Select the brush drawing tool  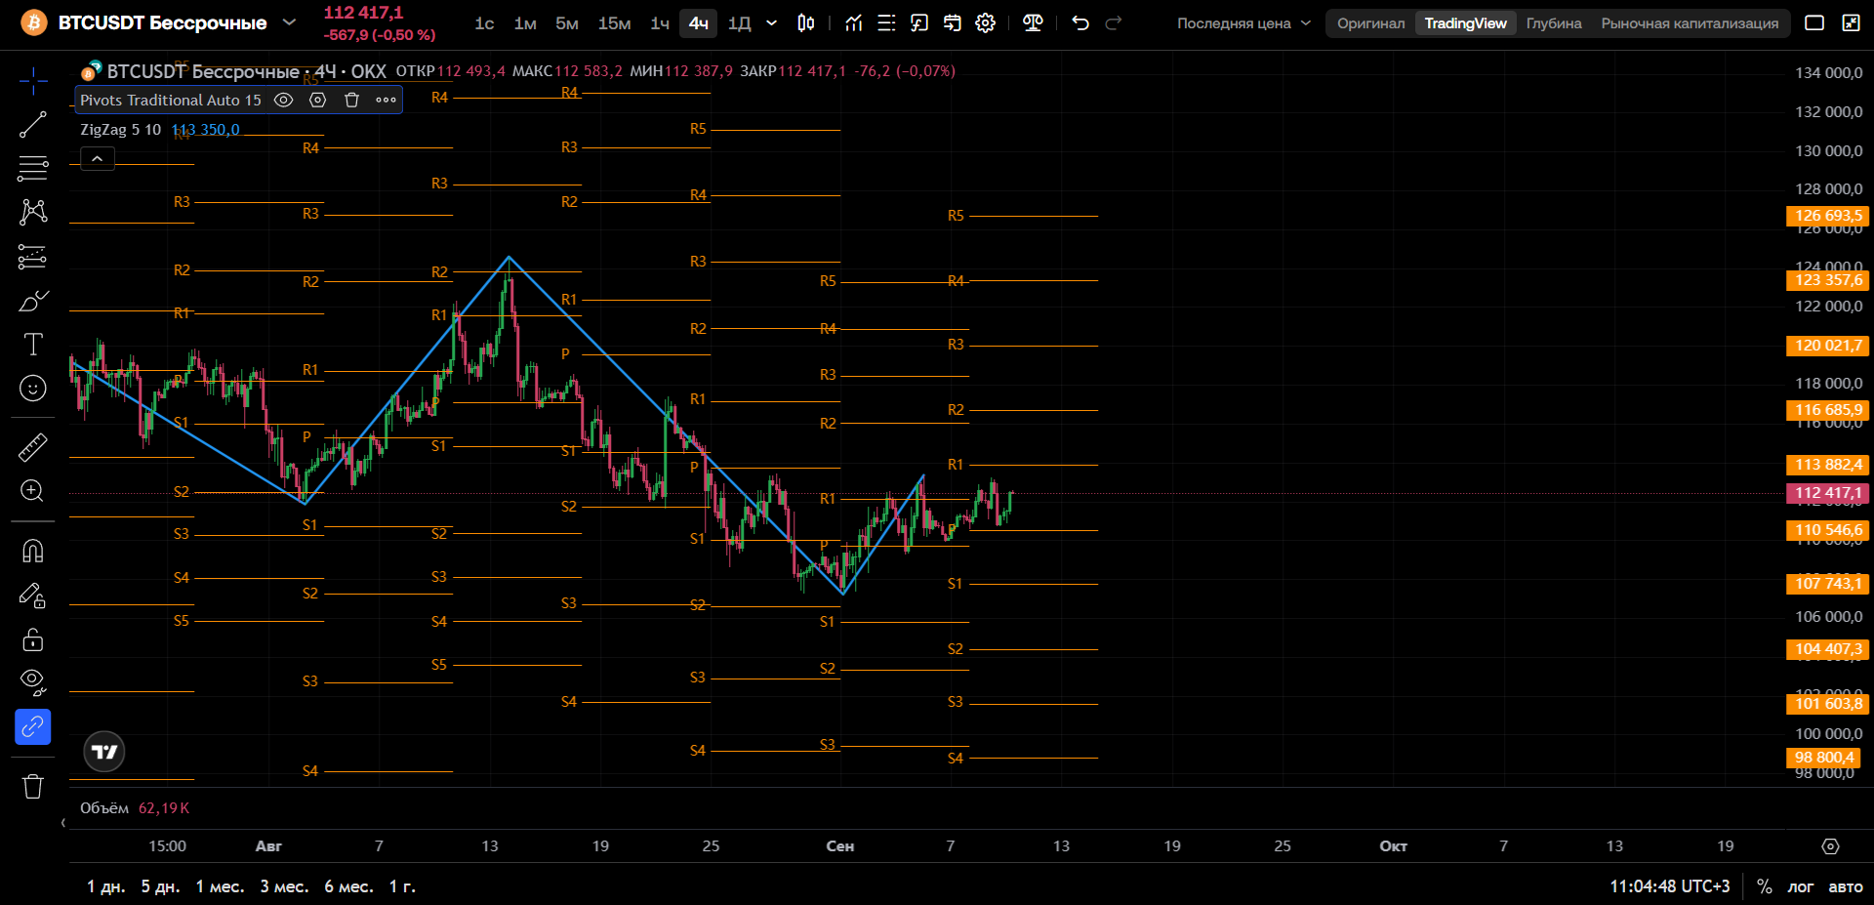(33, 301)
